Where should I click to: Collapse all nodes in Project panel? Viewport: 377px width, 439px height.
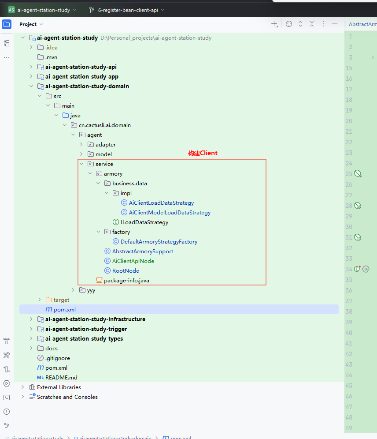(312, 24)
